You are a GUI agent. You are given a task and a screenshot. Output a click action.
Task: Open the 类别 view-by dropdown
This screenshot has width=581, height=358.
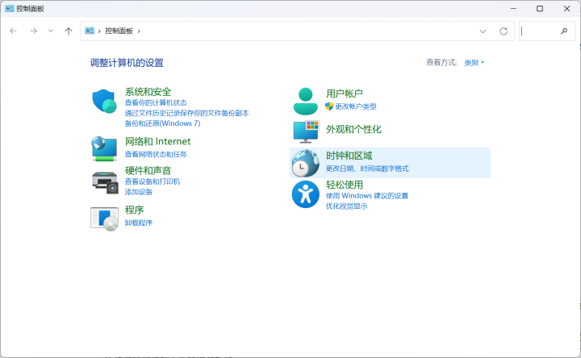(474, 63)
